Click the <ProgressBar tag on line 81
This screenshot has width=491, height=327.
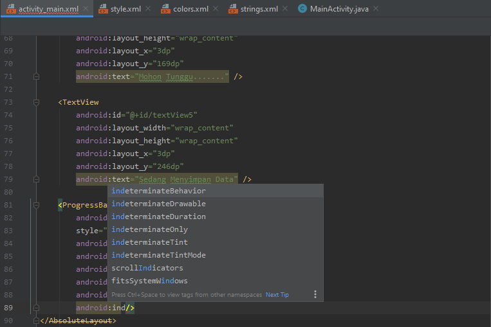82,205
